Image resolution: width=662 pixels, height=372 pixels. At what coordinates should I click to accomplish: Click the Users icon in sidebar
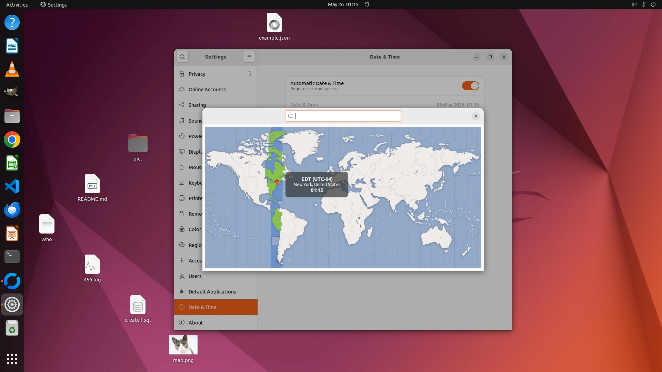(182, 276)
